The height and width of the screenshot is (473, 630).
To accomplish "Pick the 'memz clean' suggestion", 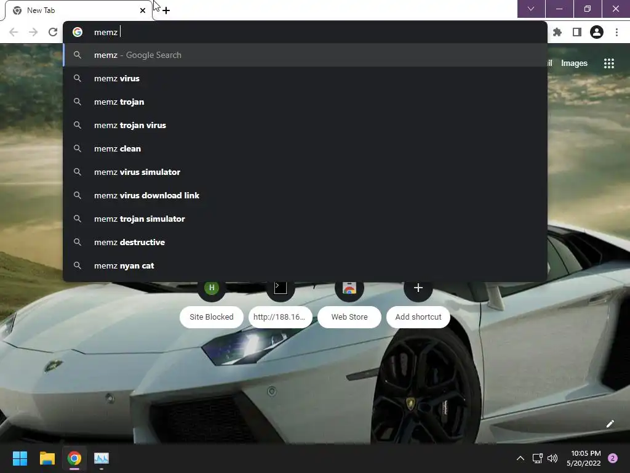I will click(305, 148).
